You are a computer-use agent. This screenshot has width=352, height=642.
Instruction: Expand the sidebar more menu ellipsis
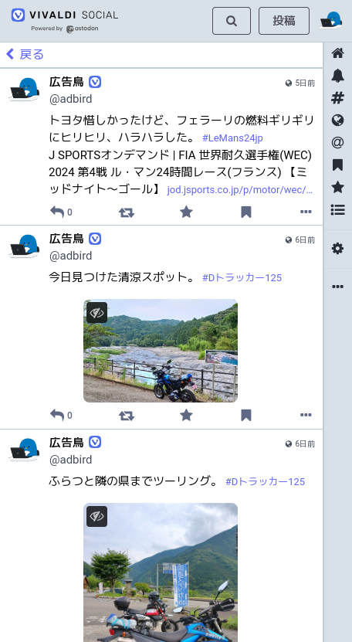coord(337,287)
